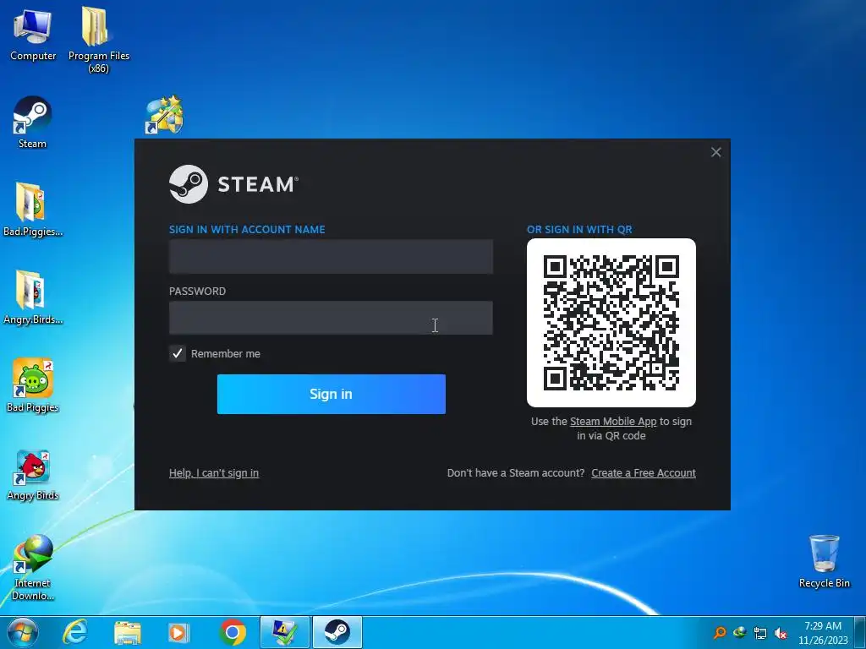Viewport: 866px width, 649px height.
Task: Focus the password input field
Action: pyautogui.click(x=331, y=318)
